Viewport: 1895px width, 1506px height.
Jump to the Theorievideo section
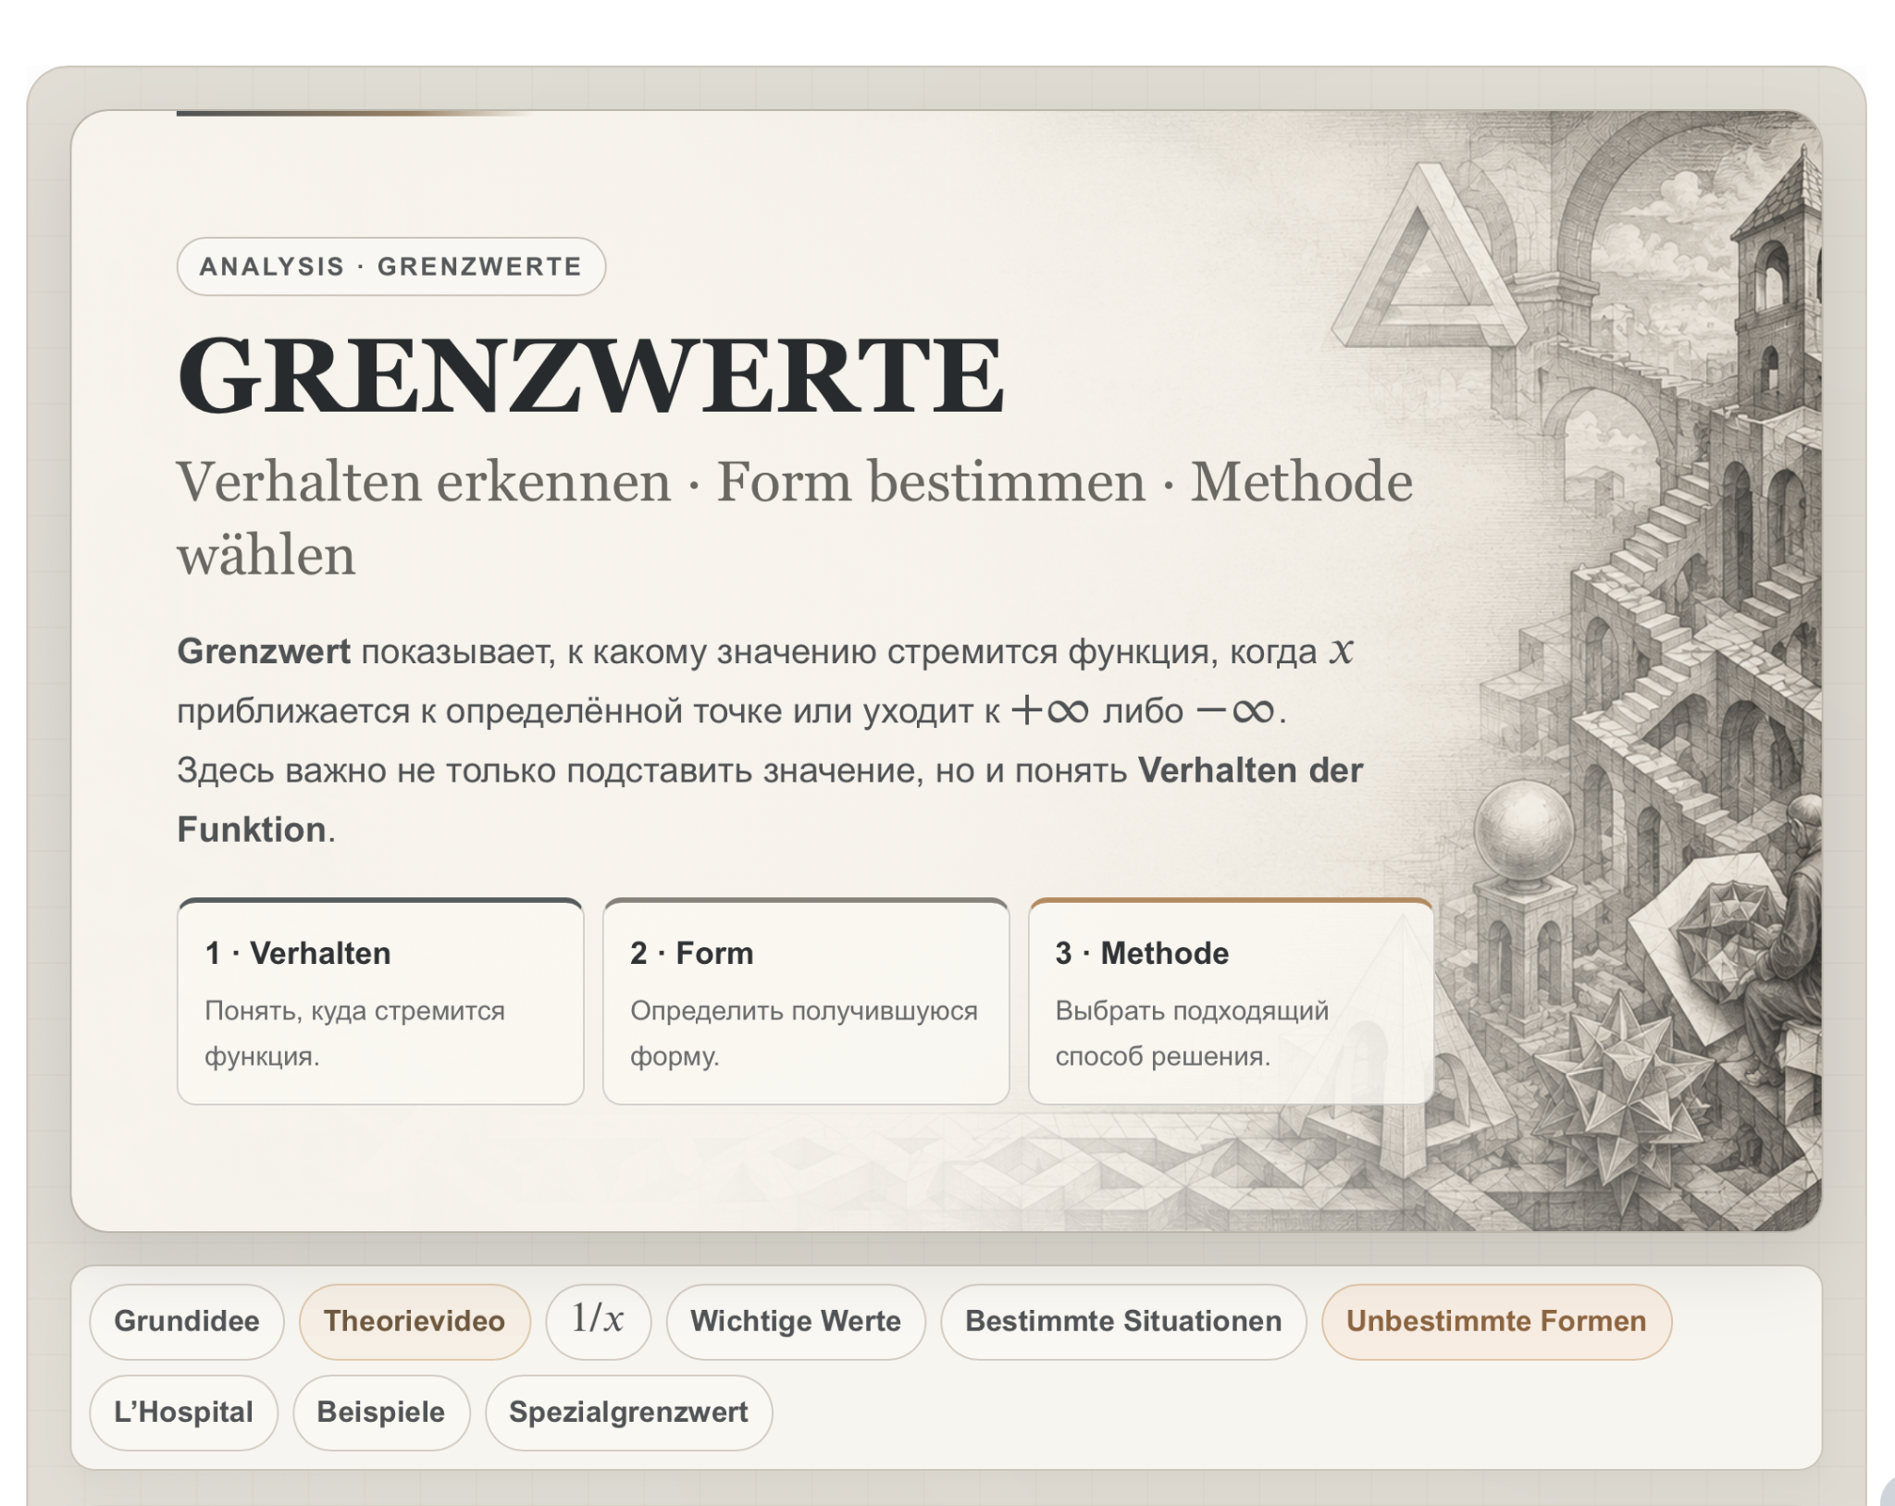[x=415, y=1321]
